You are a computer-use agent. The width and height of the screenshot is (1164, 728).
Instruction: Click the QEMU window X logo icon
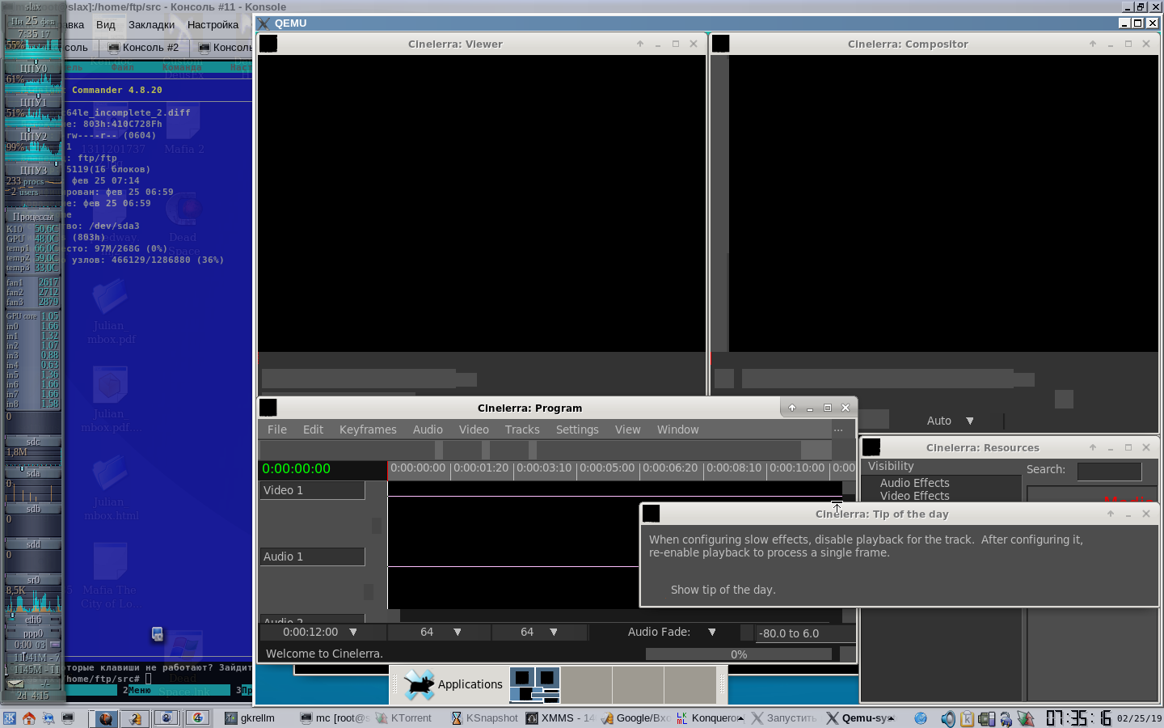(x=264, y=23)
